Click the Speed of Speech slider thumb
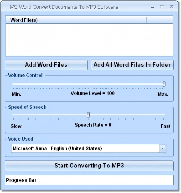The height and width of the screenshot is (193, 181). click(88, 115)
